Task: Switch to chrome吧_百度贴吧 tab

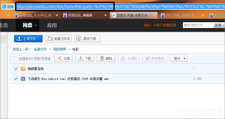Action: pyautogui.click(x=182, y=15)
